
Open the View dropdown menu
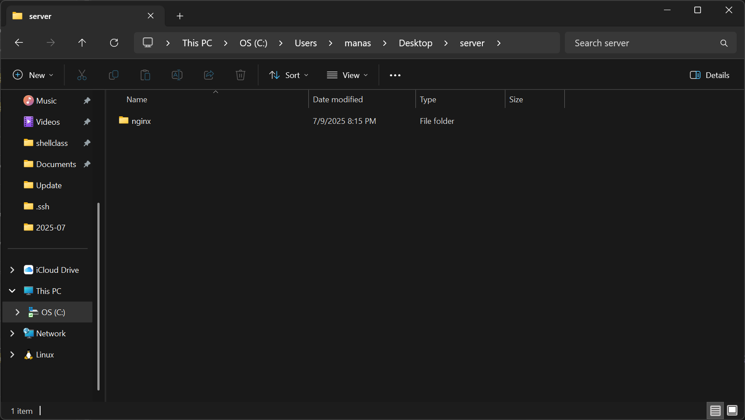point(348,75)
